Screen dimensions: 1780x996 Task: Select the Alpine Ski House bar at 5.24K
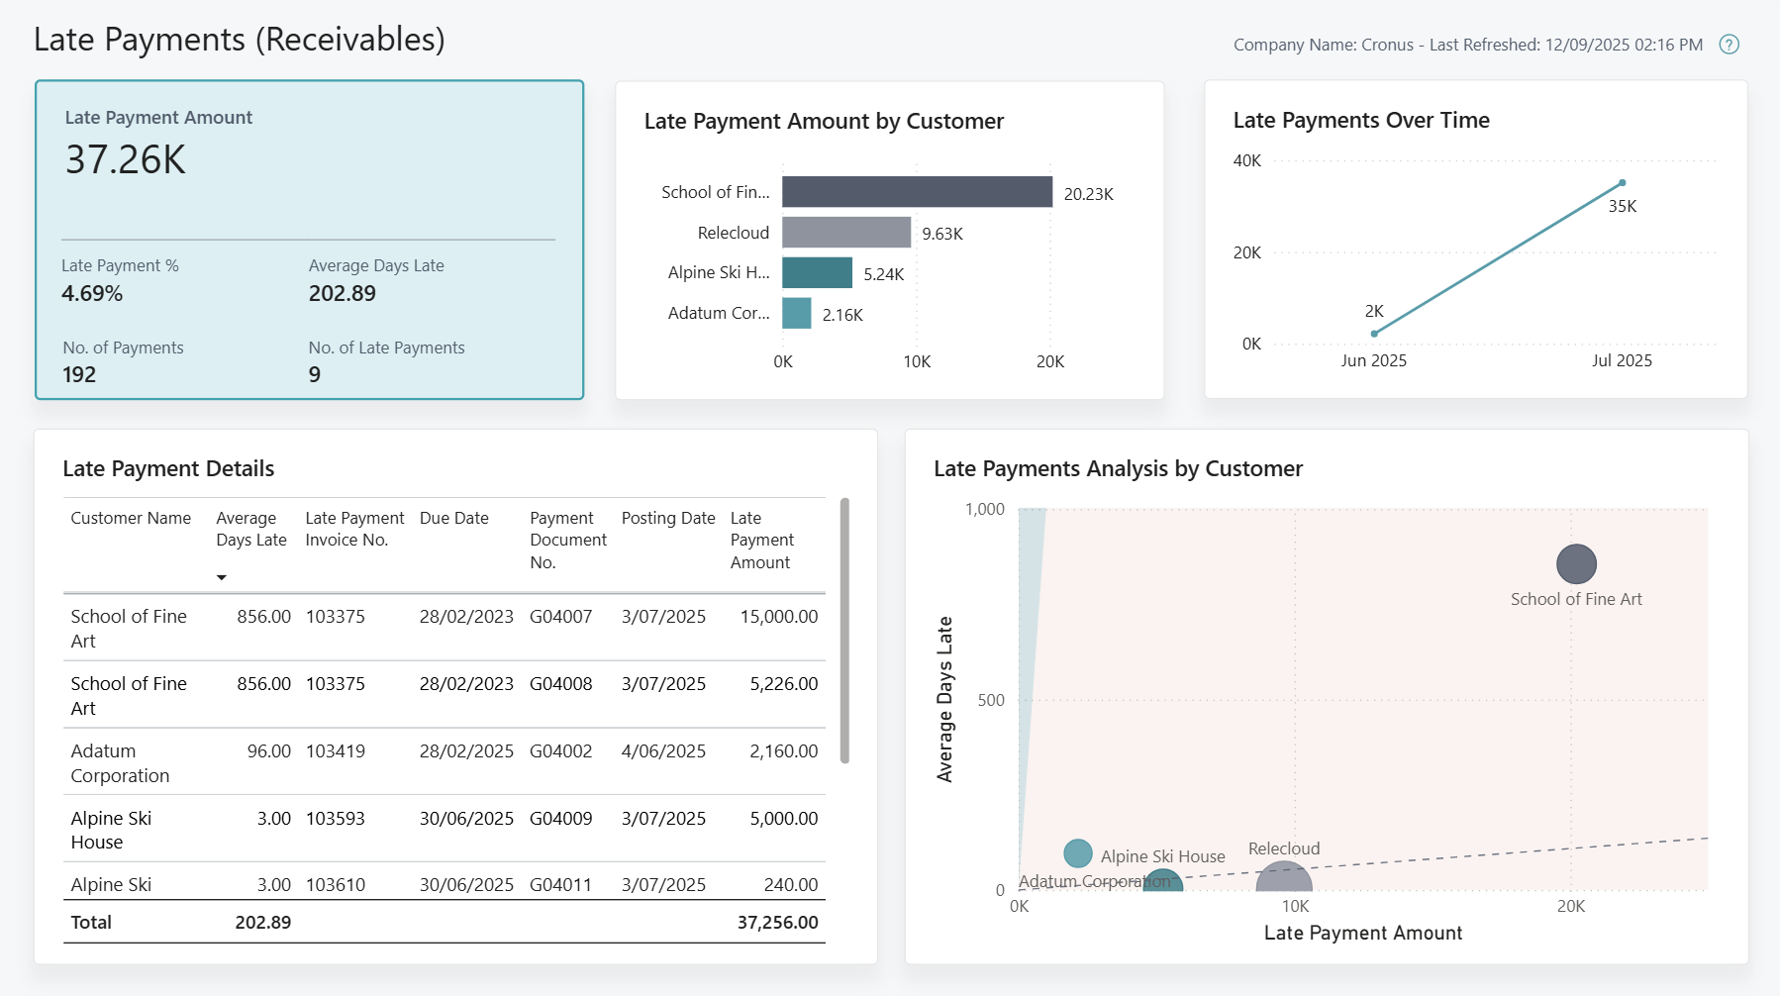(x=817, y=272)
